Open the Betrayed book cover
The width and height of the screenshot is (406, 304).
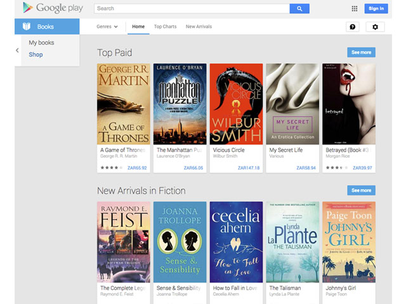(349, 104)
